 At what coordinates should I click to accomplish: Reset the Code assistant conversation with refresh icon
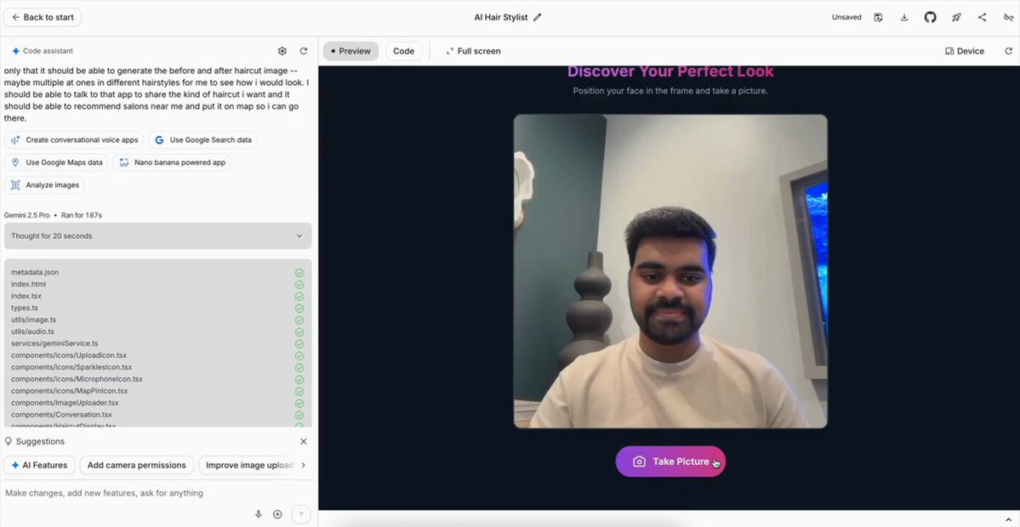pos(303,51)
